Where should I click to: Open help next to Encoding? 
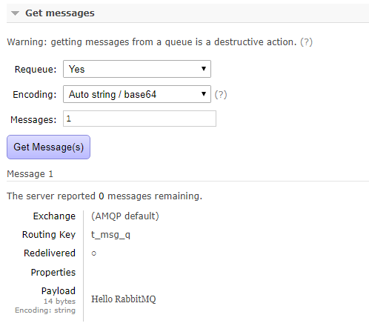tap(221, 95)
